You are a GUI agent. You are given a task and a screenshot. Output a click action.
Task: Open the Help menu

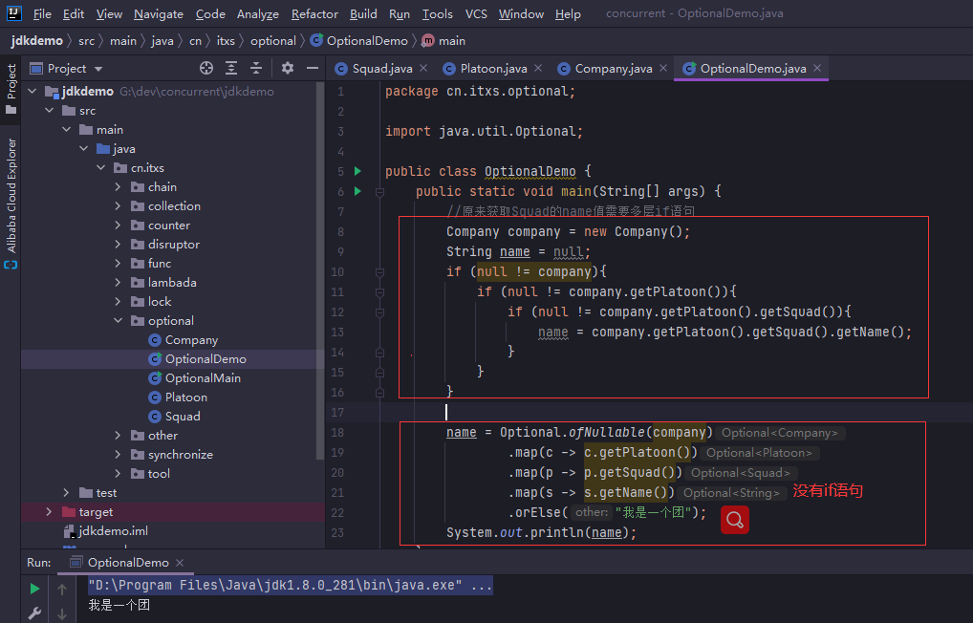point(568,13)
